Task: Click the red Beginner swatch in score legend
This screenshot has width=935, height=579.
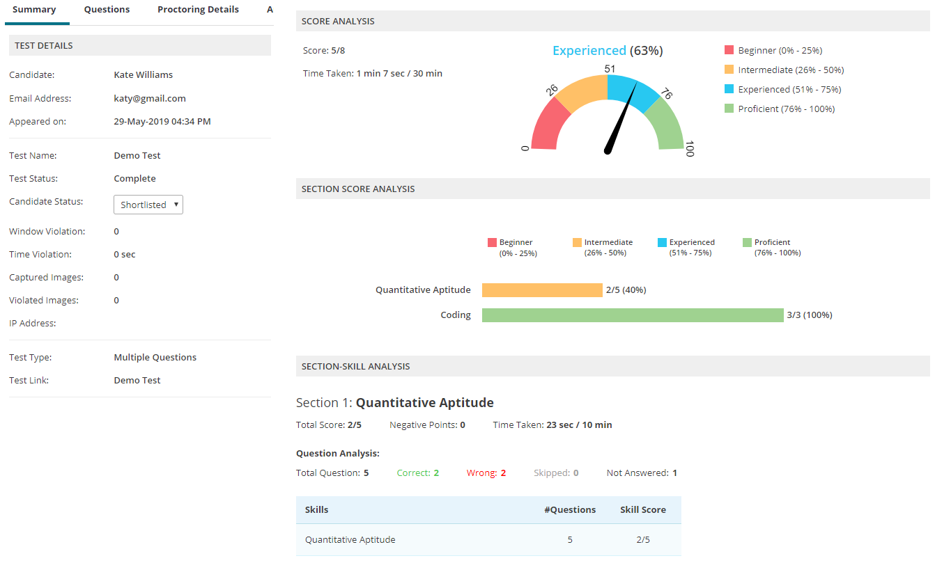Action: click(729, 50)
